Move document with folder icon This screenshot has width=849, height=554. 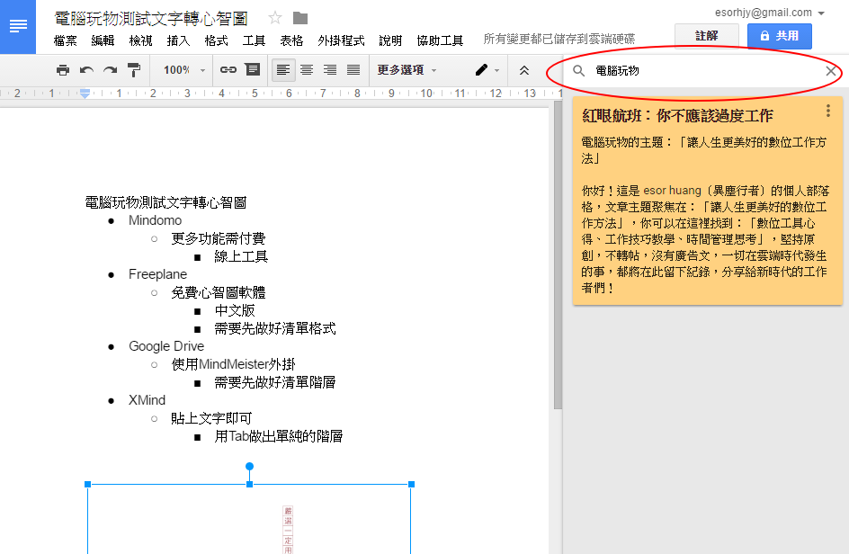(300, 18)
